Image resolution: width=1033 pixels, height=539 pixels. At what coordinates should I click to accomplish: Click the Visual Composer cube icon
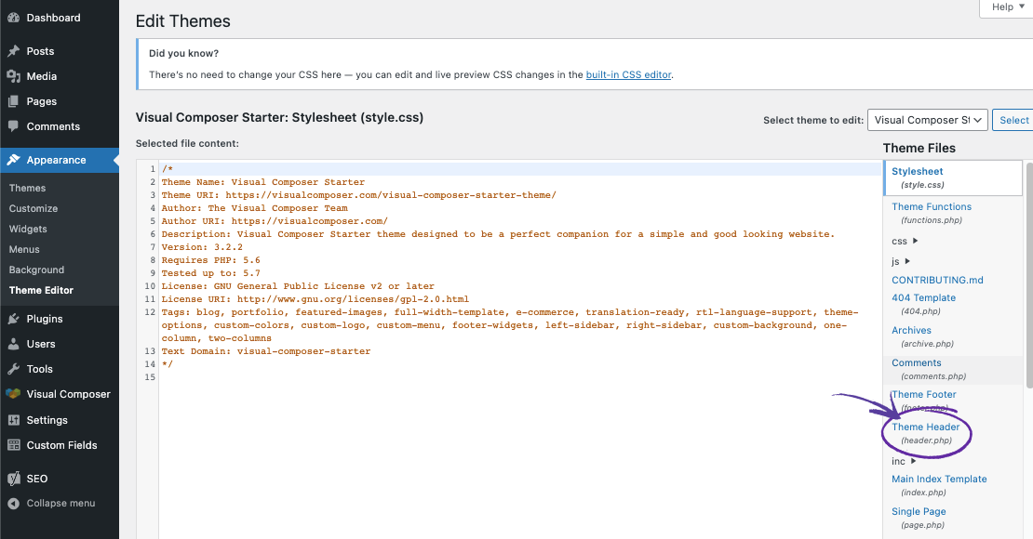(13, 393)
